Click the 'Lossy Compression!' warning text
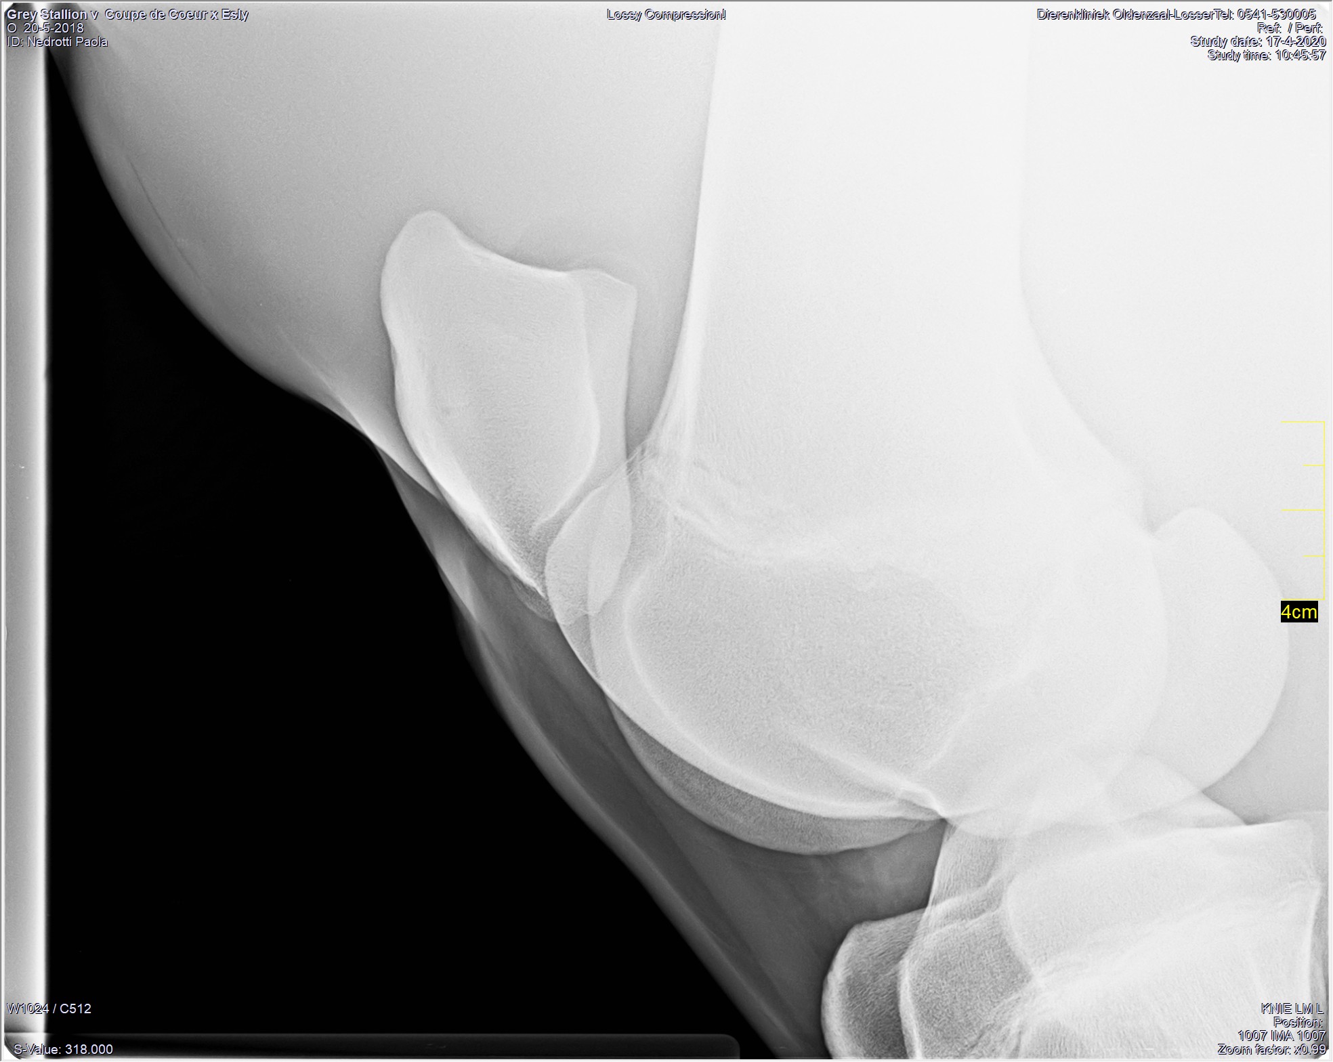The image size is (1333, 1062). [666, 14]
